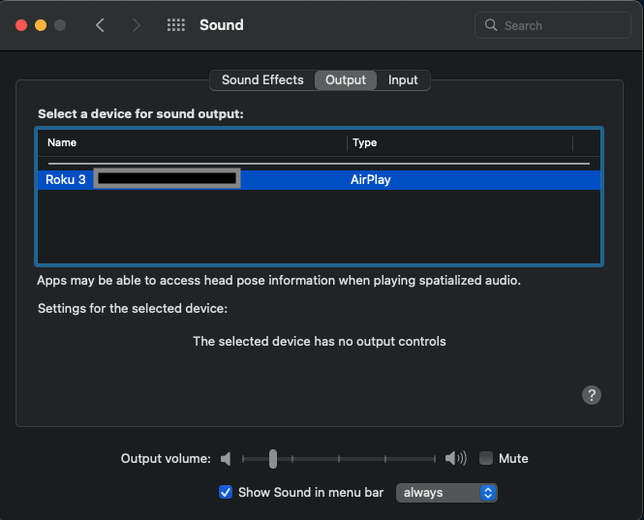This screenshot has width=644, height=520.
Task: Click the magnifying glass search icon
Action: (x=492, y=25)
